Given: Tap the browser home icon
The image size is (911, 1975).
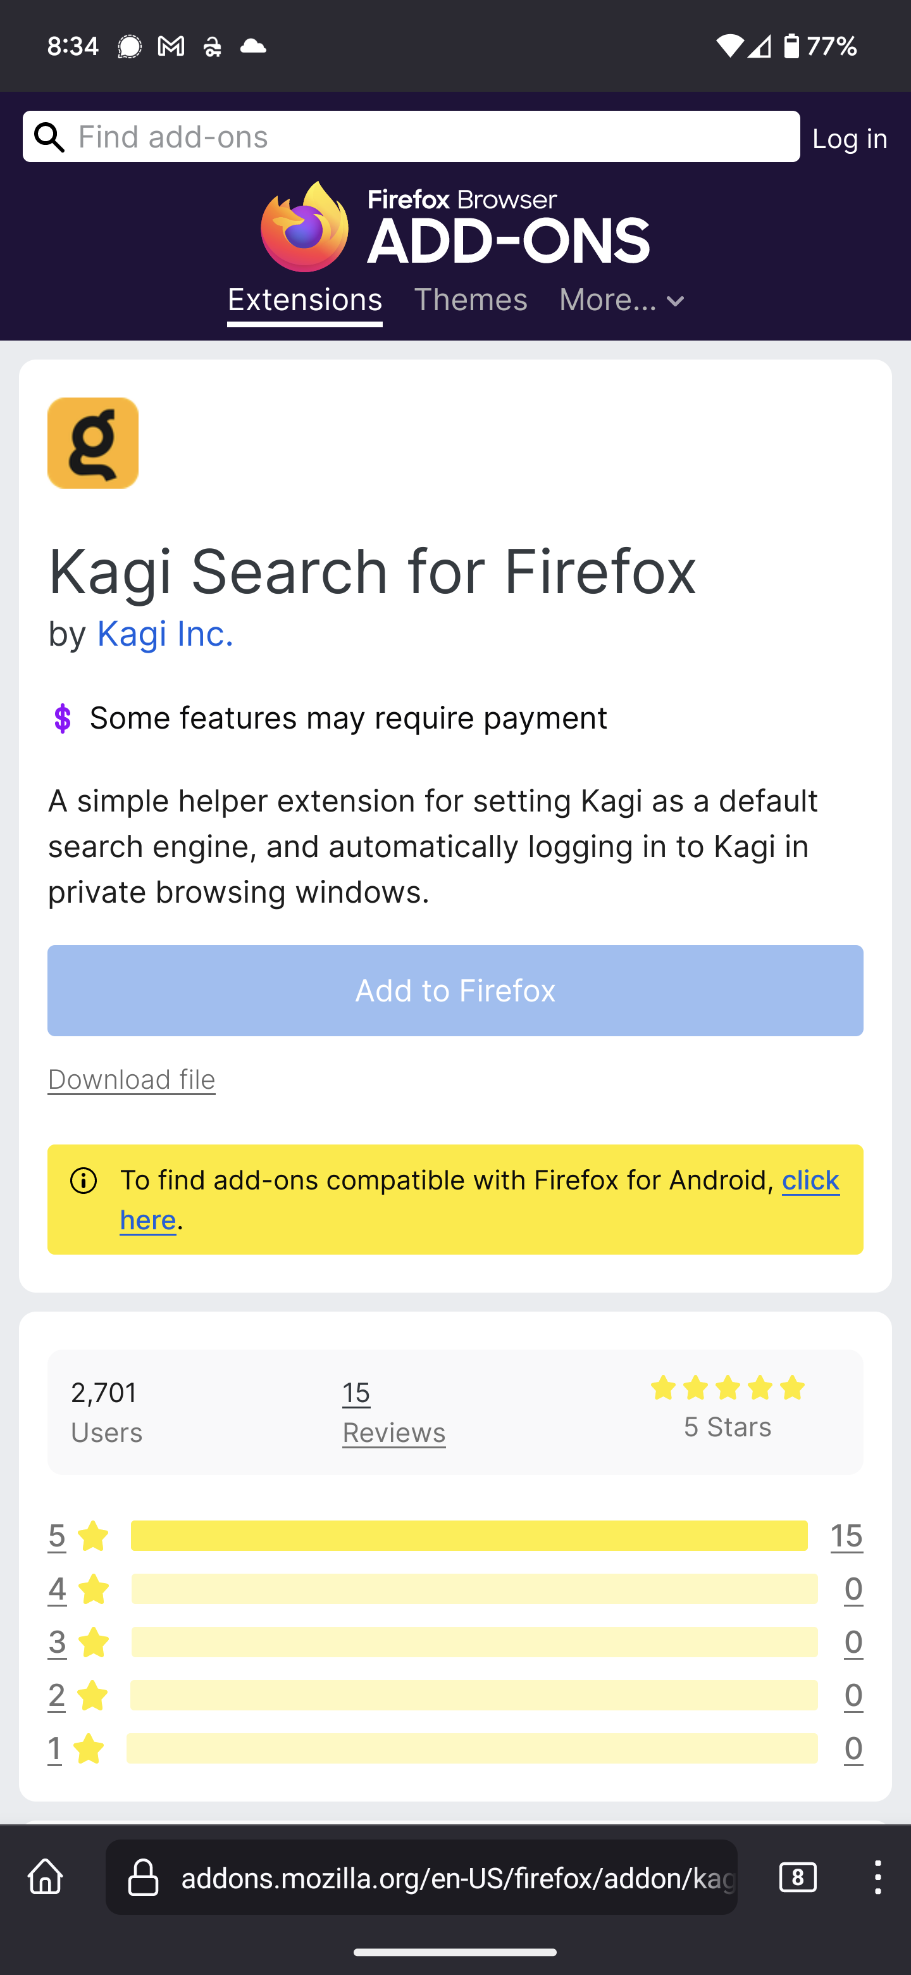Looking at the screenshot, I should point(45,1878).
